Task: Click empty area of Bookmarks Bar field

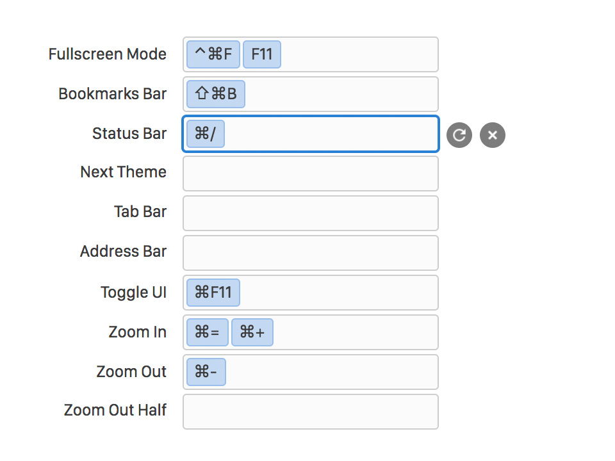Action: (341, 94)
